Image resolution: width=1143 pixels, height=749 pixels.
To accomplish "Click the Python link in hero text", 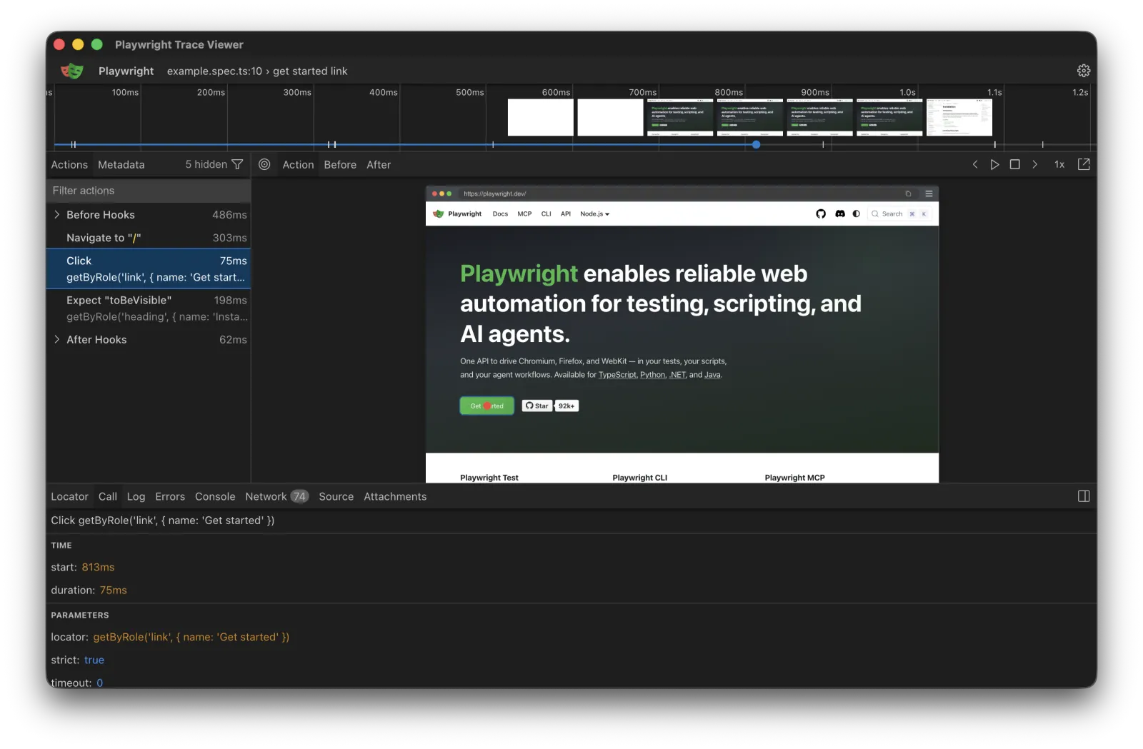I will (x=652, y=375).
